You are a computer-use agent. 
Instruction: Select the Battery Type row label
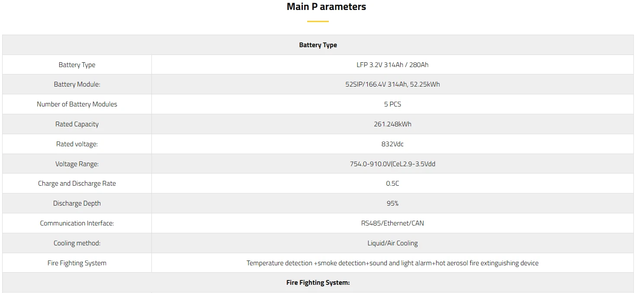77,65
